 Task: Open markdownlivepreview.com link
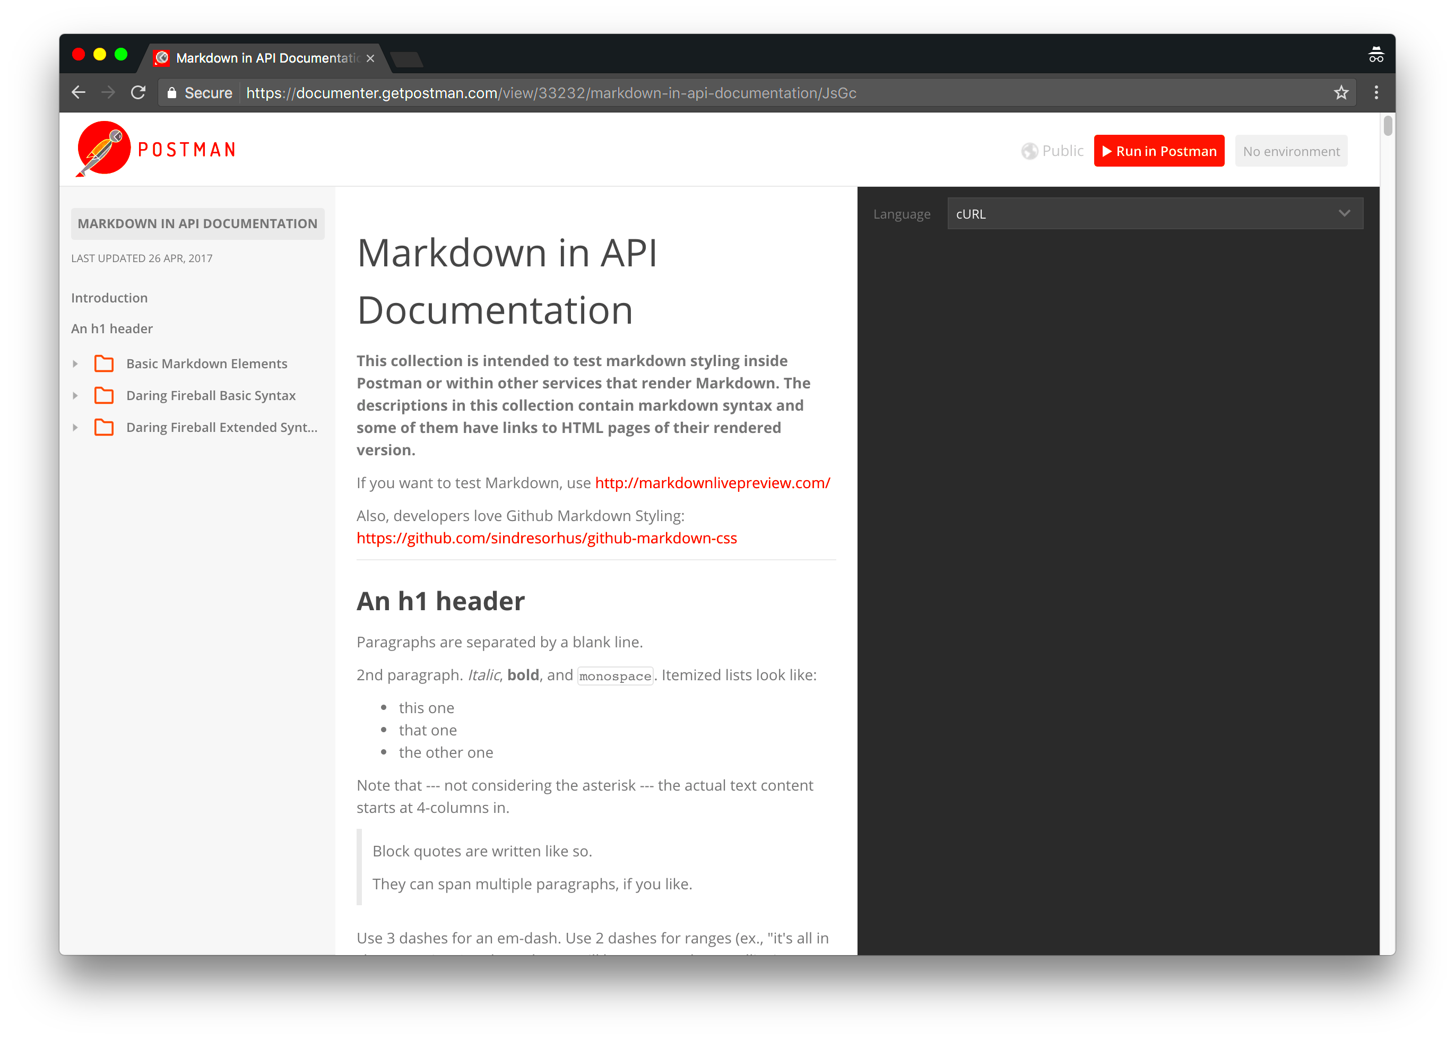click(x=712, y=483)
